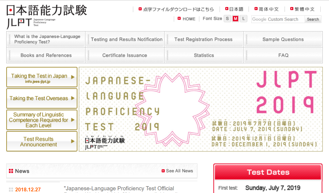Click the 'First test:' label
Image resolution: width=329 pixels, height=193 pixels.
coord(228,188)
